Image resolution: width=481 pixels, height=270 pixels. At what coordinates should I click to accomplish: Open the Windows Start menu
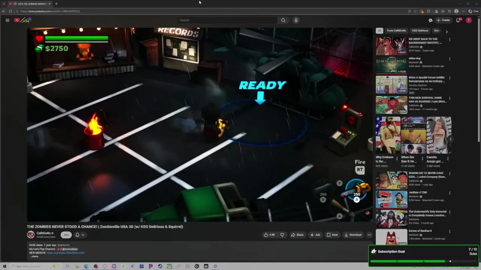point(5,266)
